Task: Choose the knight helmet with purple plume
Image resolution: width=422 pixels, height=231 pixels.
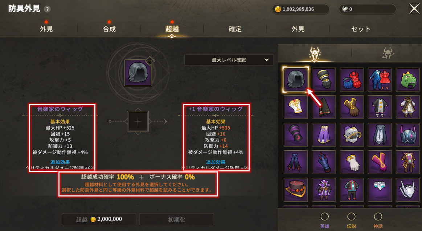Action: tap(352, 134)
